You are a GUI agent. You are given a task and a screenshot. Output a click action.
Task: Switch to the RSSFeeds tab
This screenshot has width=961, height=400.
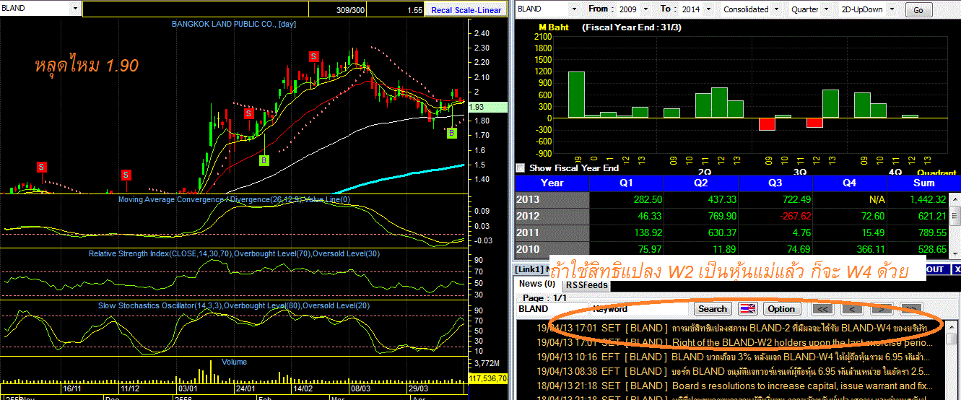pos(586,285)
